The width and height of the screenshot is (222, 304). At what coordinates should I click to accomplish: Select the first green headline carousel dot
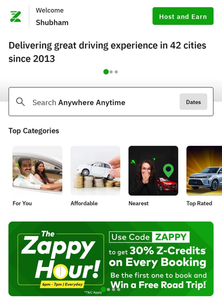coord(106,72)
